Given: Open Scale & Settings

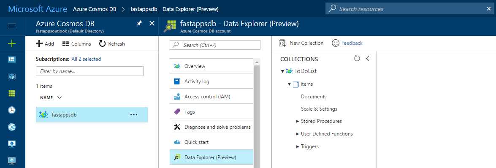Looking at the screenshot, I should click(319, 109).
